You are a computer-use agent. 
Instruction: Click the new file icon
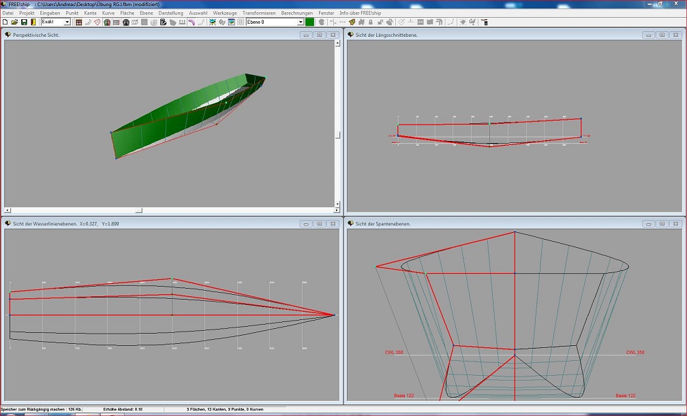tap(5, 22)
